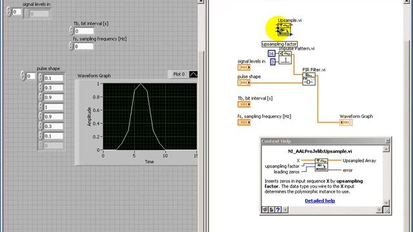Click the Plot 0 legend label
This screenshot has width=413, height=232.
click(x=179, y=74)
